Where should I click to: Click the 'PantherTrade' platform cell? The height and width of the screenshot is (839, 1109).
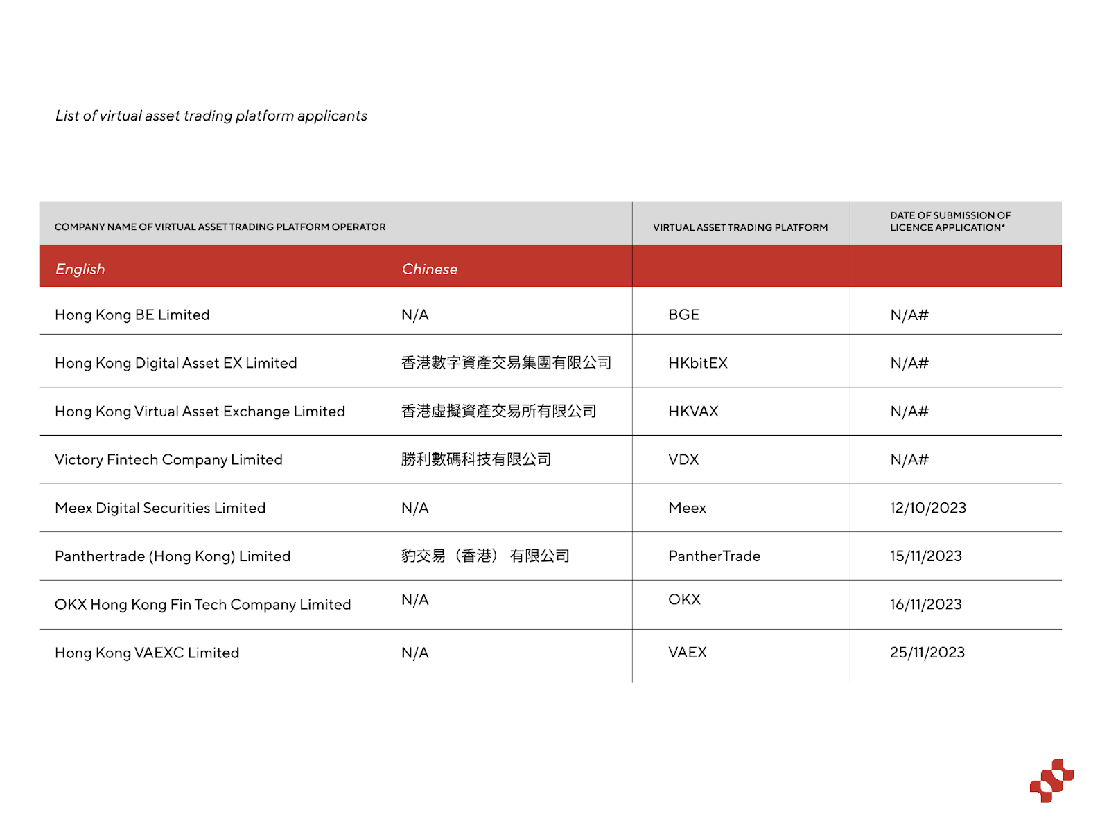coord(715,556)
